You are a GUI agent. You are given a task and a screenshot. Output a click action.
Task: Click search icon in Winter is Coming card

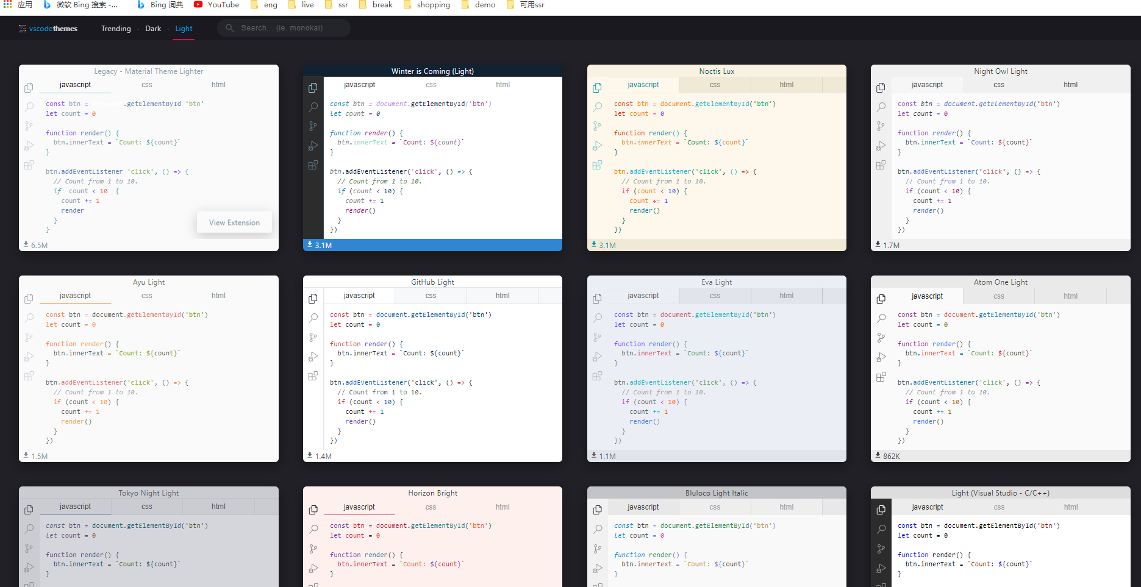coord(313,107)
